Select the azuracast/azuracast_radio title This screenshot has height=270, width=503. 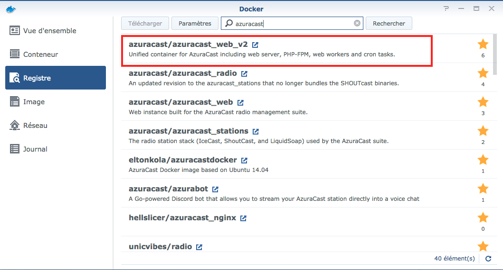[182, 73]
